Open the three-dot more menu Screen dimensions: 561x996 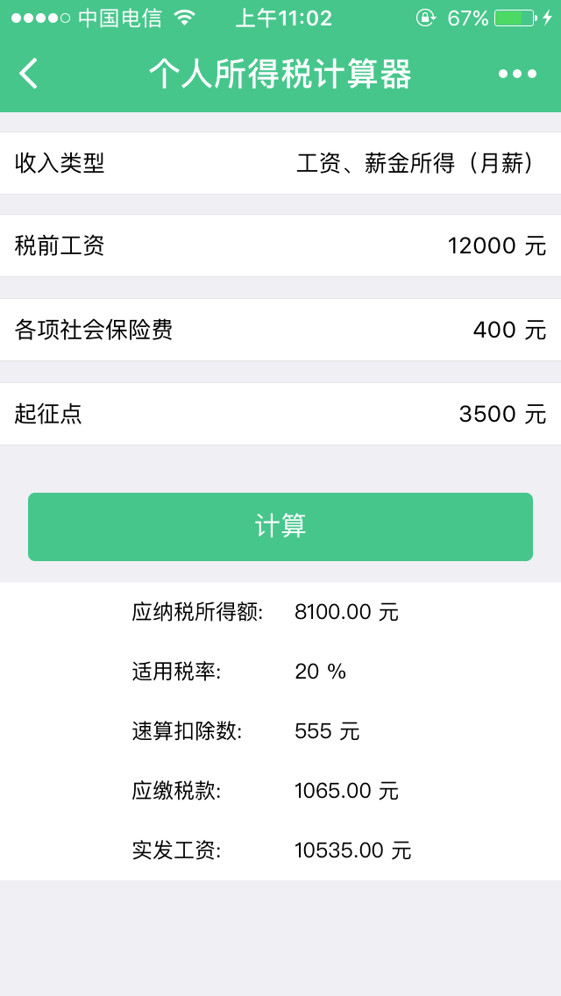tap(517, 74)
